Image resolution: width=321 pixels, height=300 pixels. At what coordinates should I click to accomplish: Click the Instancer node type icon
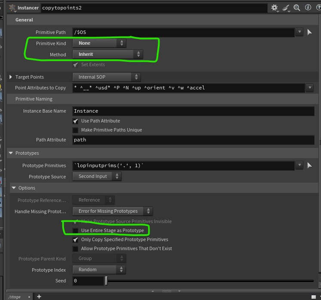coord(12,8)
